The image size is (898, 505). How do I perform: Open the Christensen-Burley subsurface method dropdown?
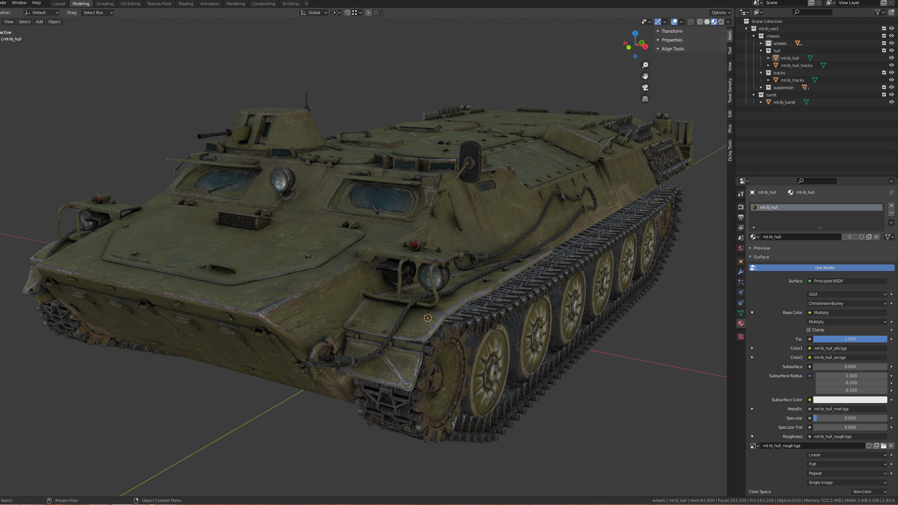(x=847, y=303)
